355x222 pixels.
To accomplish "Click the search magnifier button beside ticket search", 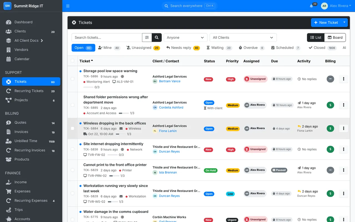I will click(157, 37).
